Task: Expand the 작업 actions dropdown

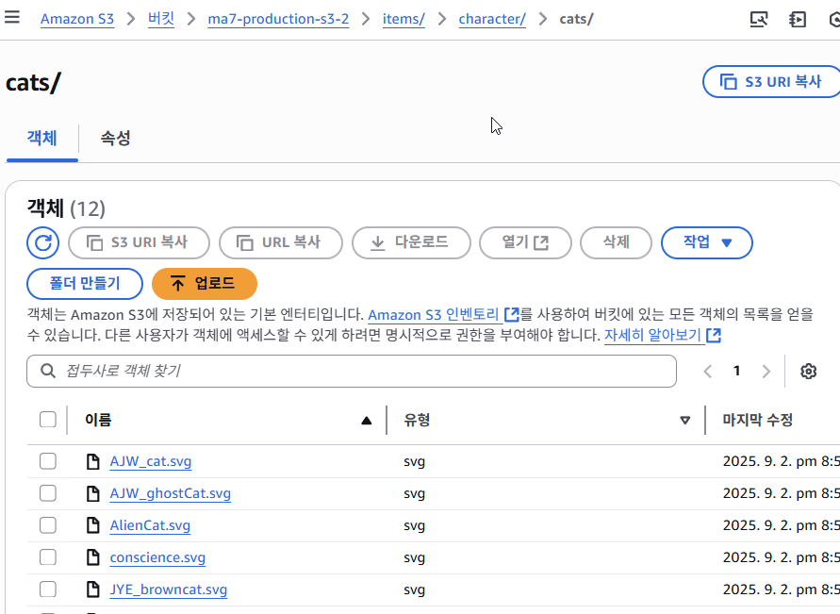Action: click(x=706, y=242)
